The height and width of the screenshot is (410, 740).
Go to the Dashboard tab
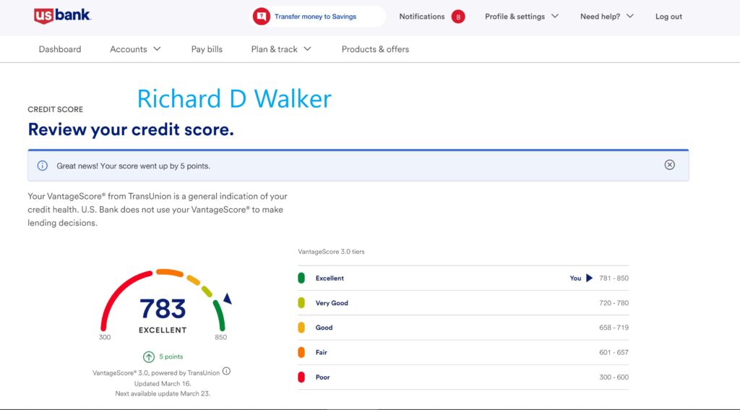60,49
